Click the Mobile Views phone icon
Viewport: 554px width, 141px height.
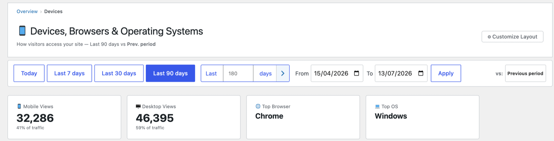(x=19, y=107)
